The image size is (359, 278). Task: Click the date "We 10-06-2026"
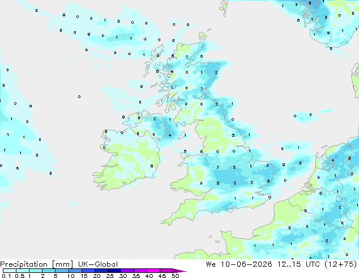point(239,264)
